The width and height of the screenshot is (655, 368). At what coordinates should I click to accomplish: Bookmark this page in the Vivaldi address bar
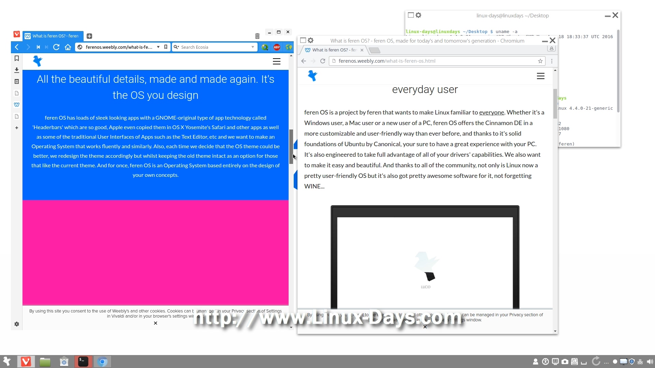pos(166,47)
